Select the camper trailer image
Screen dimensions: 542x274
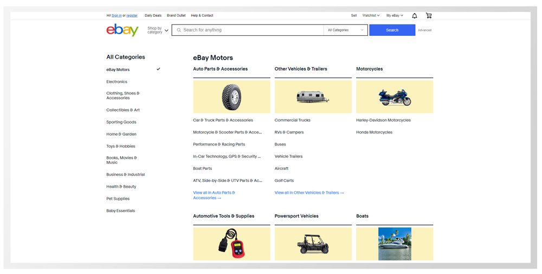[x=313, y=97]
